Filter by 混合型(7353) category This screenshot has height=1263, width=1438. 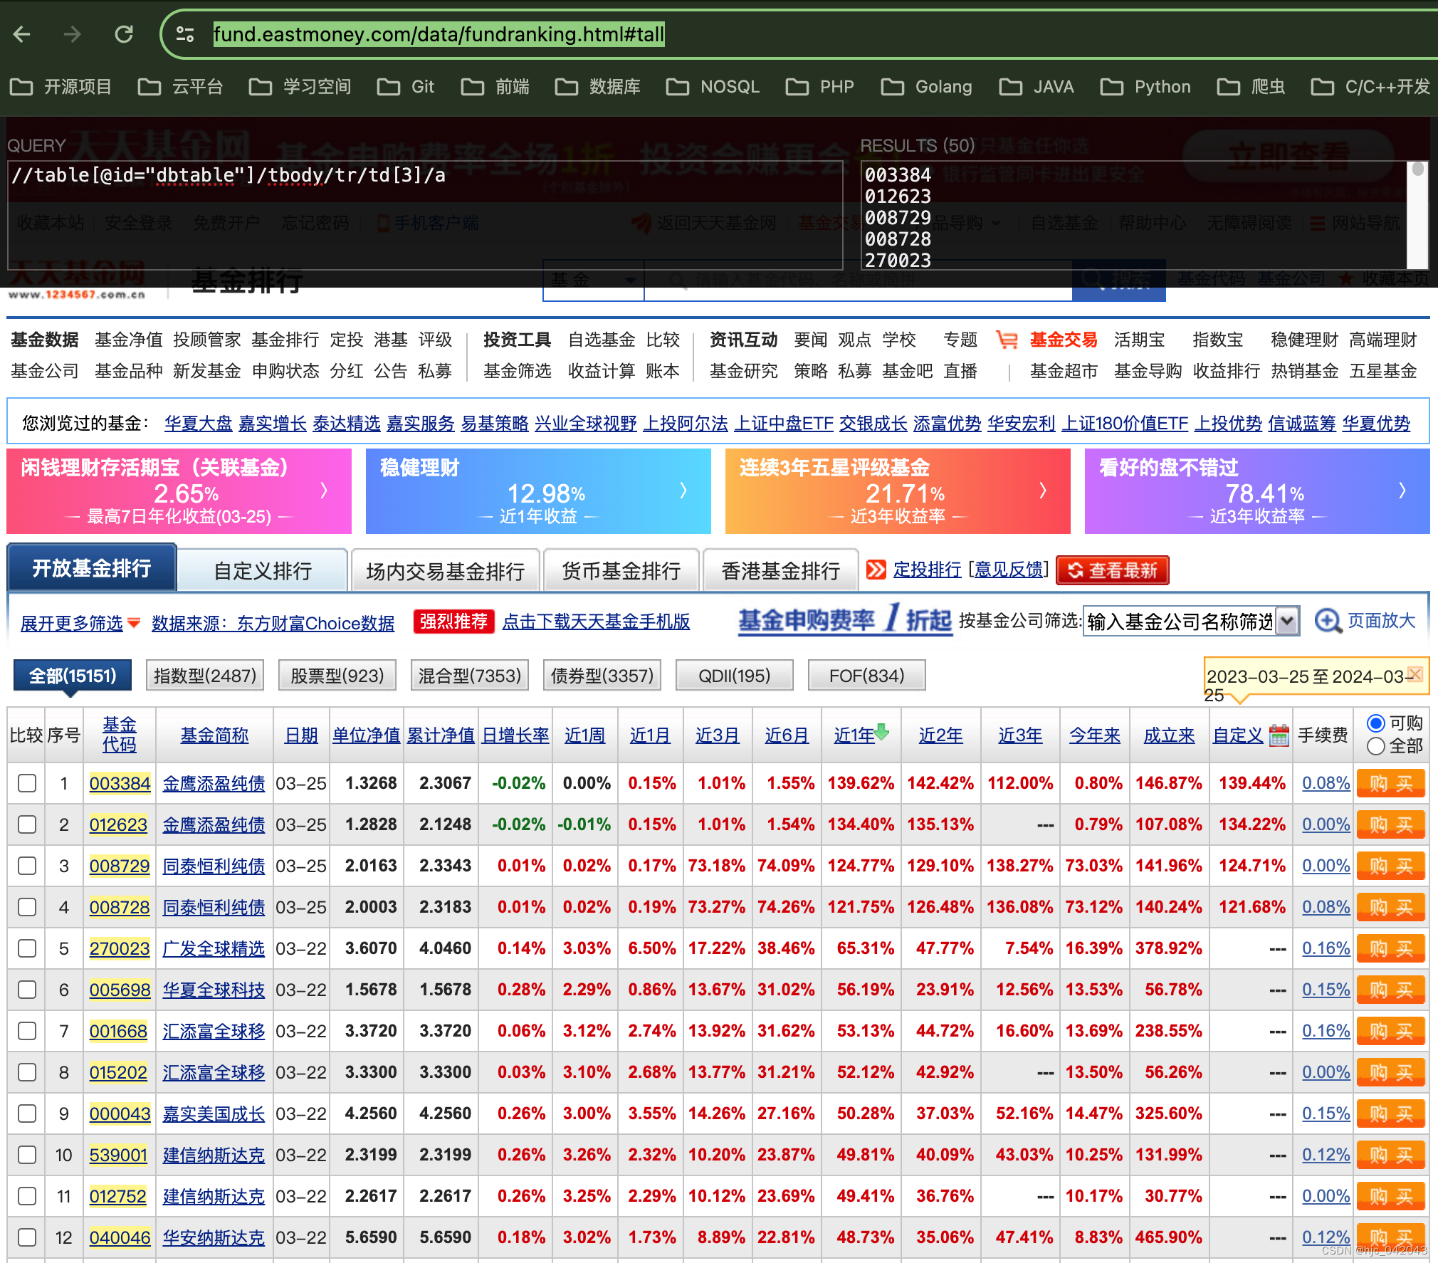[x=470, y=675]
